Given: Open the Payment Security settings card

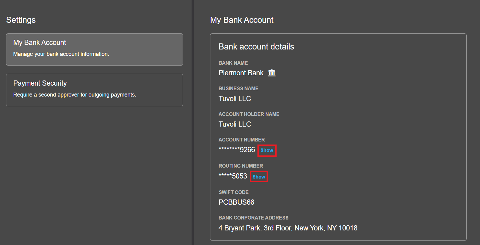Looking at the screenshot, I should 94,90.
